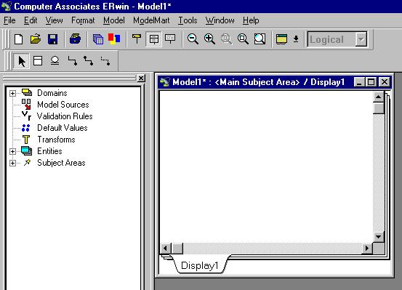Click the horizontal scrollbar left arrow
This screenshot has width=402, height=290.
[165, 248]
